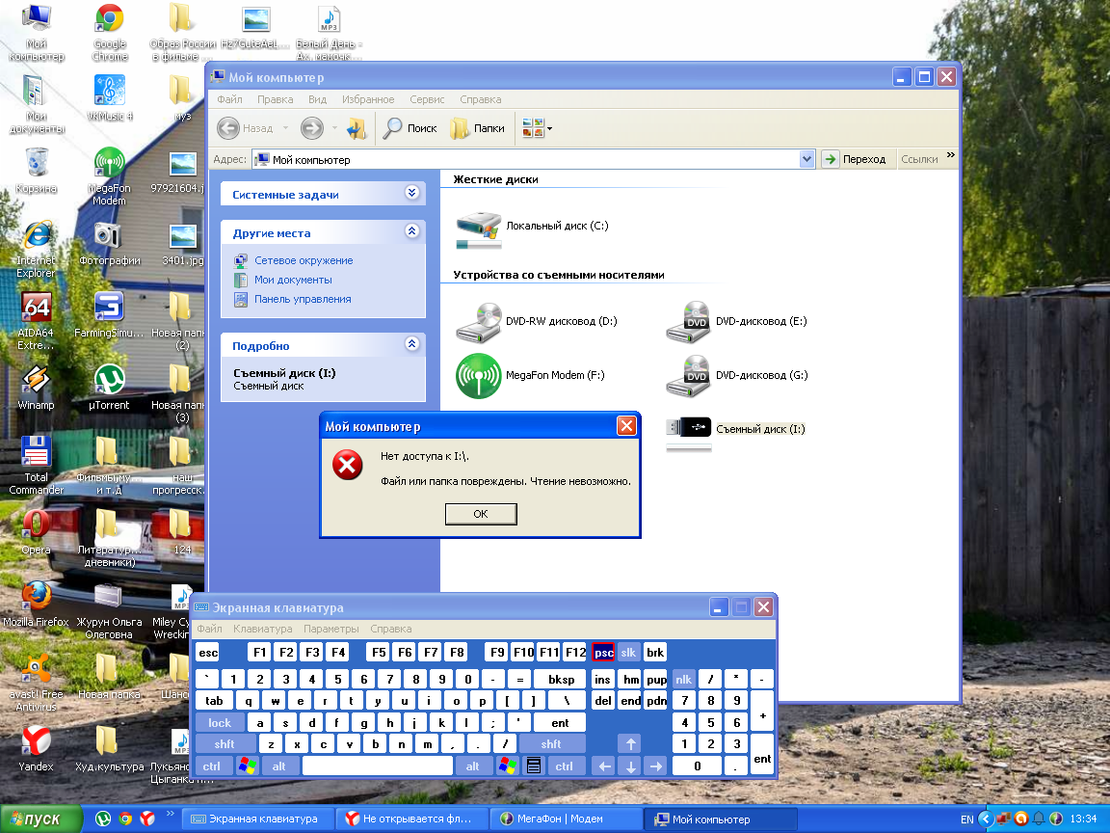Viewport: 1110px width, 833px height.
Task: Click the Панель управления link
Action: [303, 299]
